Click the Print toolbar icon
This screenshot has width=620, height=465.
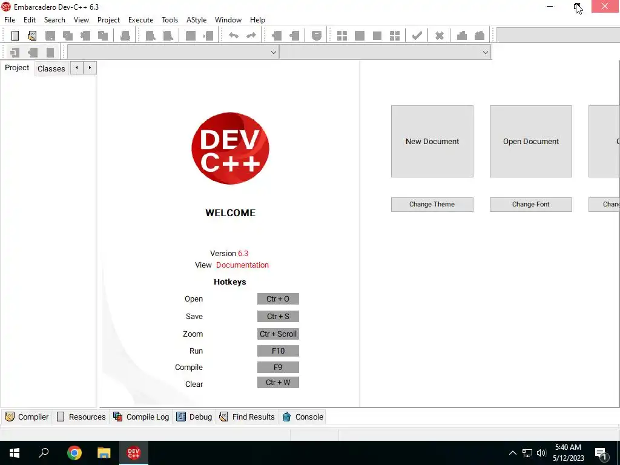tap(125, 36)
